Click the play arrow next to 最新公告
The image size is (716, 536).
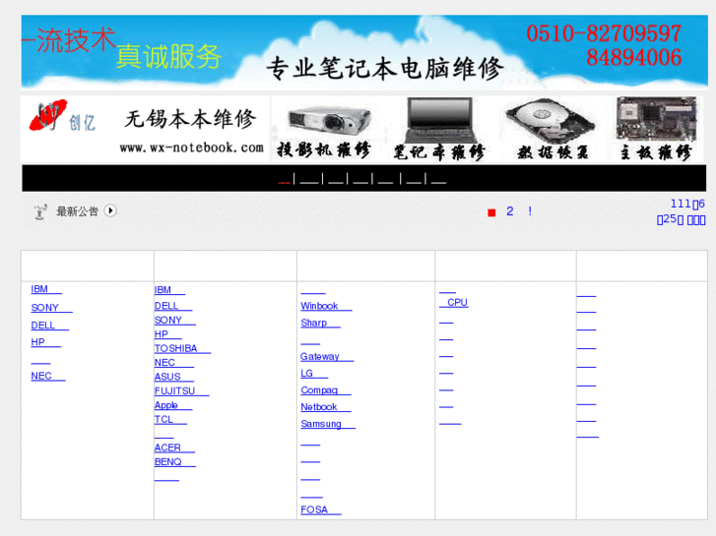point(110,210)
